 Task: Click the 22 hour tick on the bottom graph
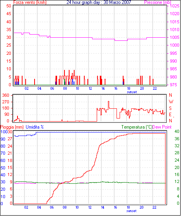pos(155,207)
